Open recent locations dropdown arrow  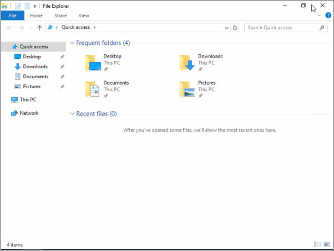31,28
